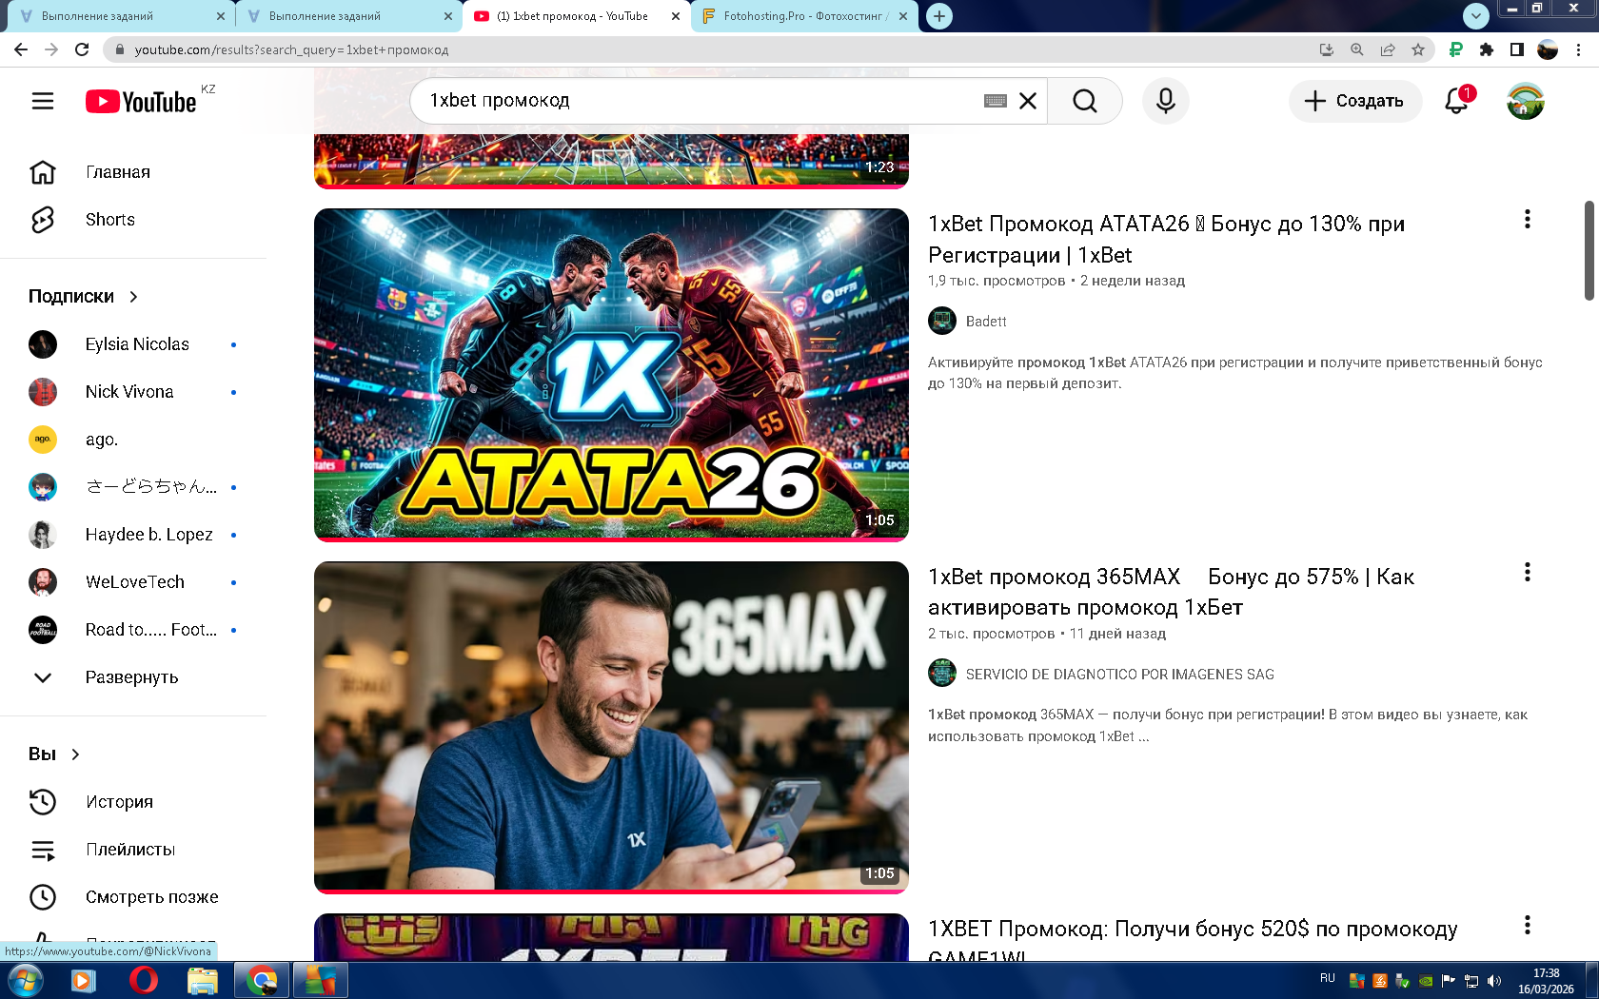This screenshot has height=999, width=1599.
Task: Click the green ruble extension icon
Action: pyautogui.click(x=1456, y=49)
